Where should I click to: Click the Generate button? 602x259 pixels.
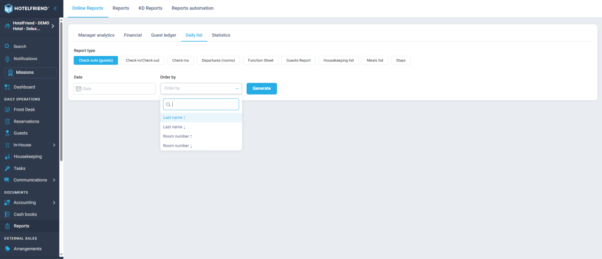262,88
